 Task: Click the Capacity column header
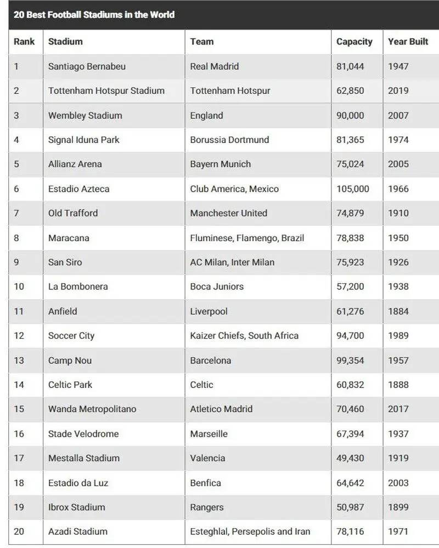[354, 42]
